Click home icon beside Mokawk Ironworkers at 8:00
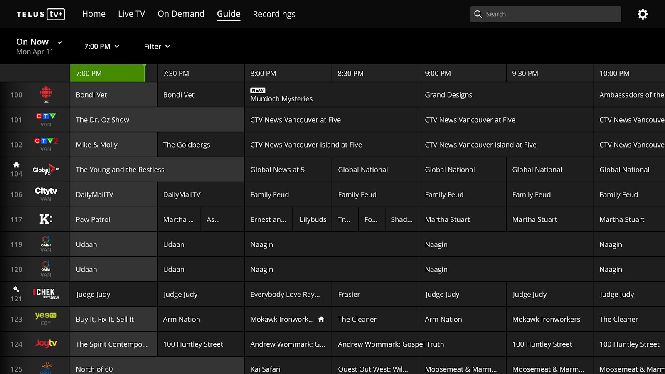The height and width of the screenshot is (374, 665). pos(321,319)
